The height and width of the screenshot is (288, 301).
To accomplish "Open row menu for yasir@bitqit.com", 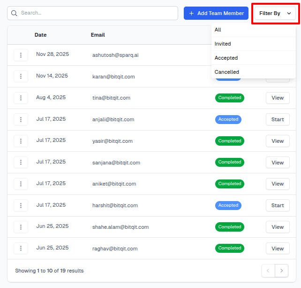I will pos(21,141).
